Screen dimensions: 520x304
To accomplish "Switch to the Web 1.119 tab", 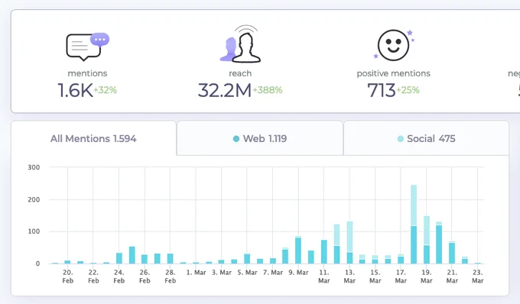I will click(x=260, y=138).
